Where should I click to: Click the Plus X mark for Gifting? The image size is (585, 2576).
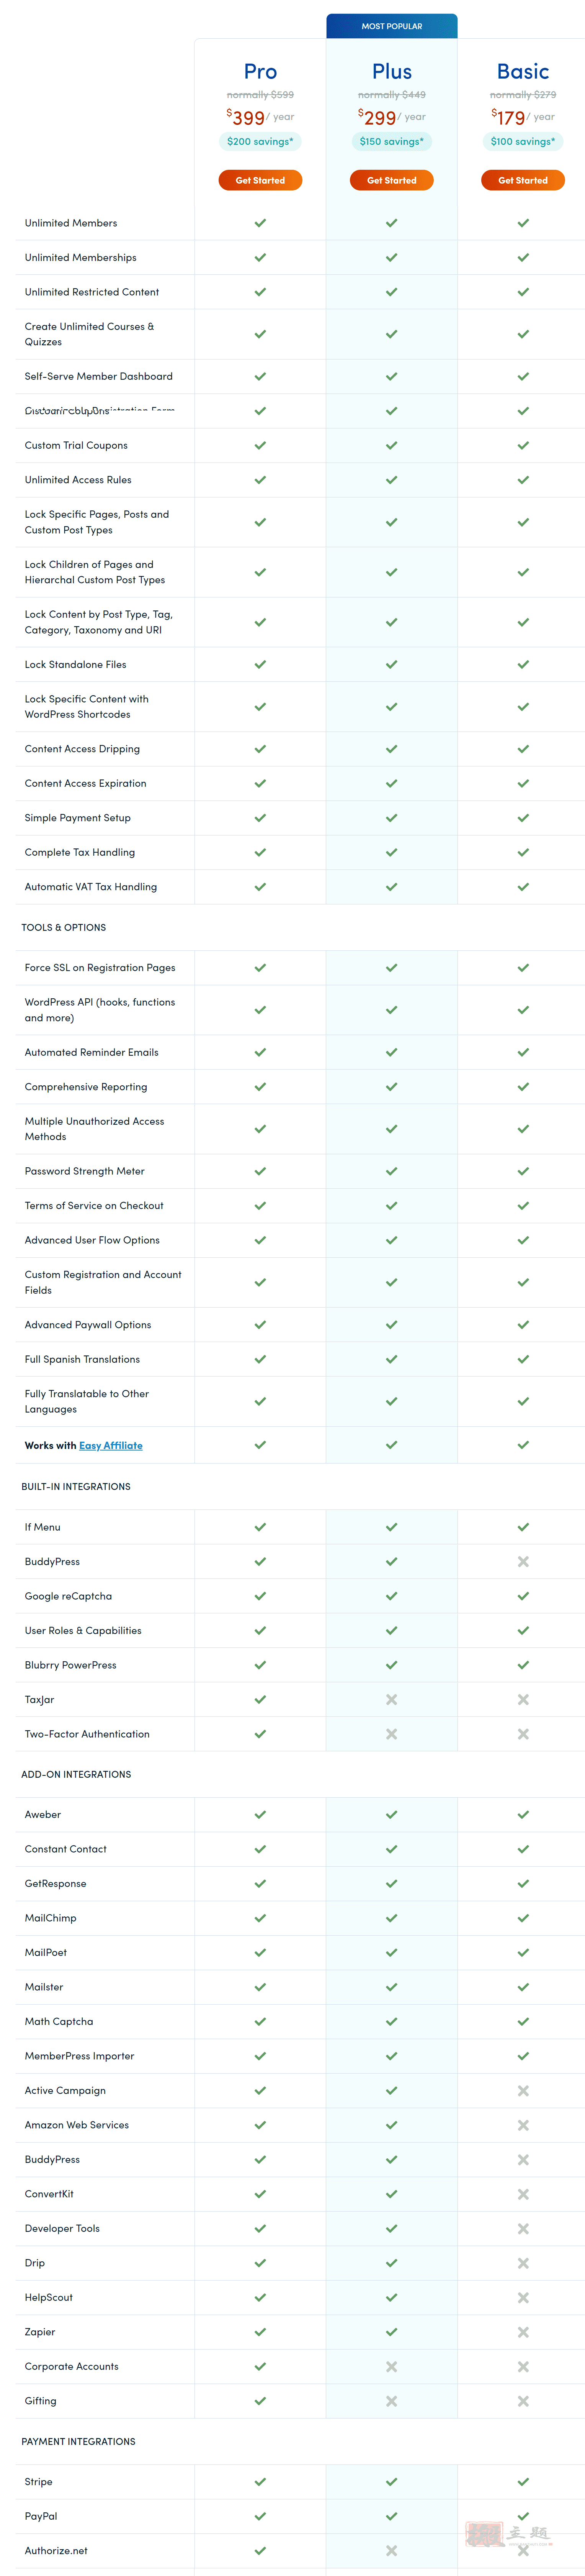[x=391, y=2400]
